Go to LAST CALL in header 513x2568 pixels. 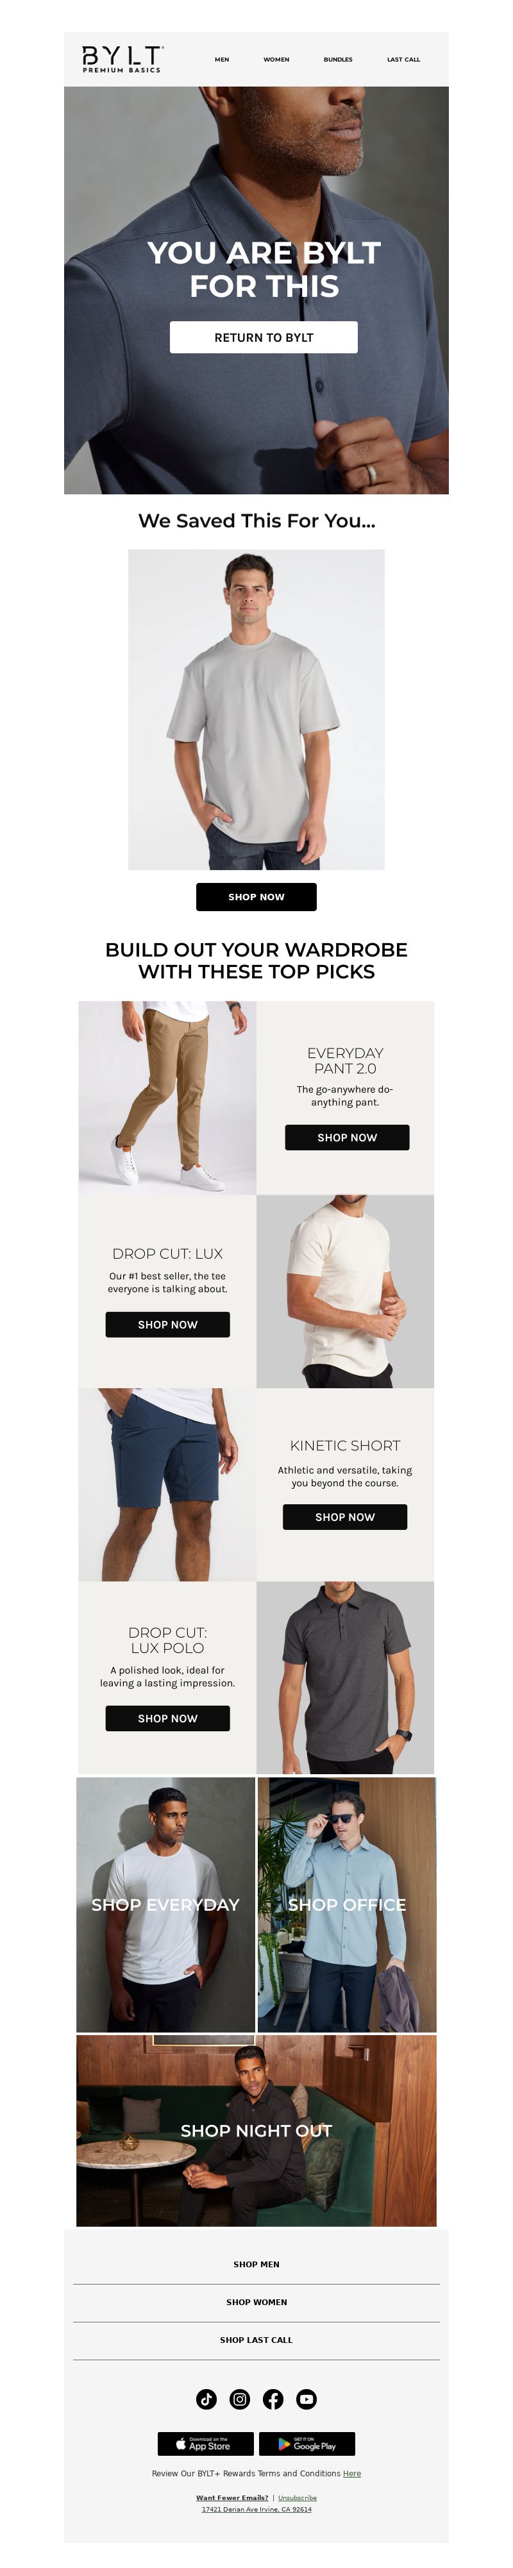[x=403, y=60]
